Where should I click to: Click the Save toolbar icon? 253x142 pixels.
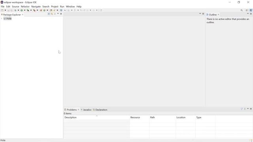coord(8,10)
